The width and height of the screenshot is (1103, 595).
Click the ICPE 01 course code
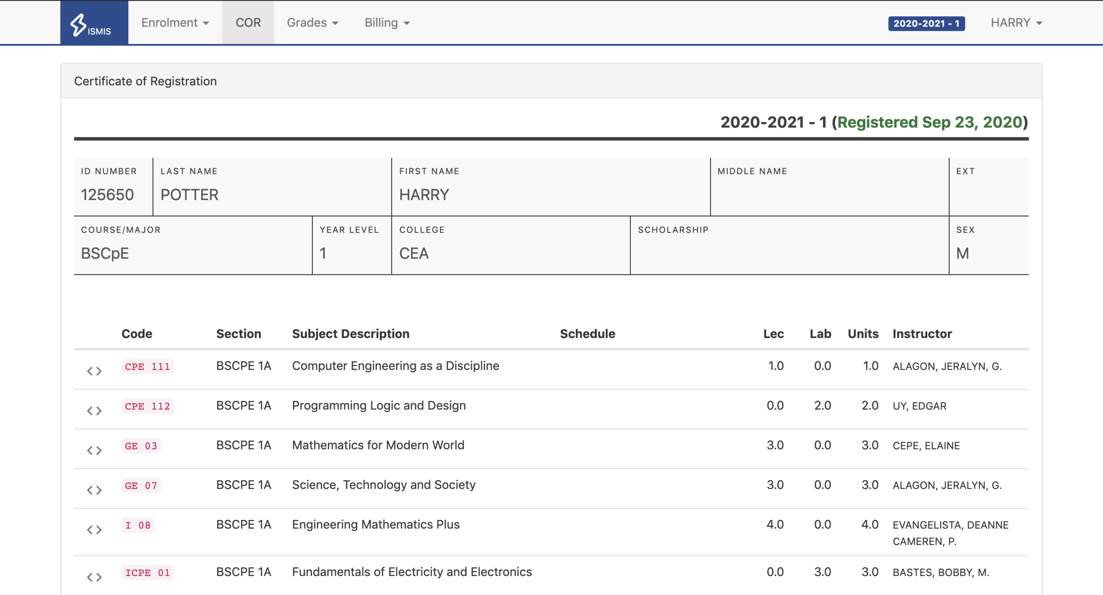(147, 573)
